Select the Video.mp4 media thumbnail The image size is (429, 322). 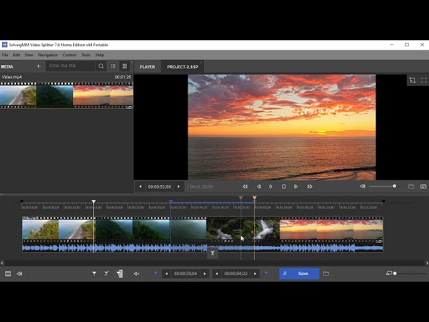coord(66,95)
